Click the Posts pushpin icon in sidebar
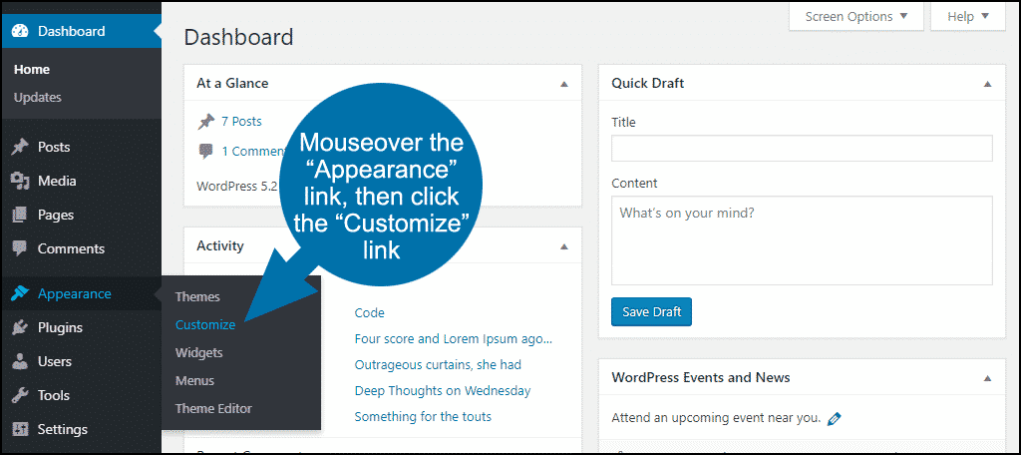The image size is (1021, 455). click(20, 147)
